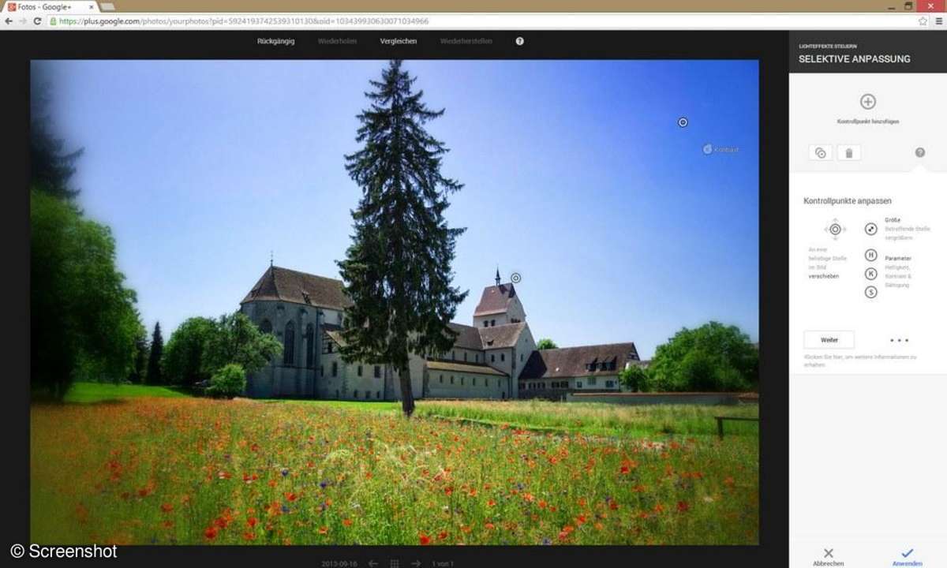Click the browser forward arrow

point(23,21)
